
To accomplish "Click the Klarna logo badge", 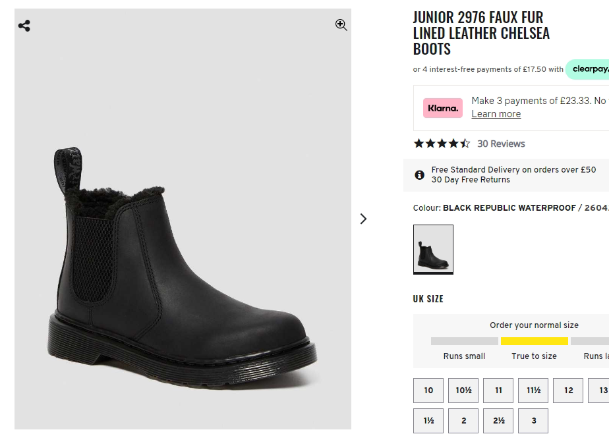I will click(443, 108).
